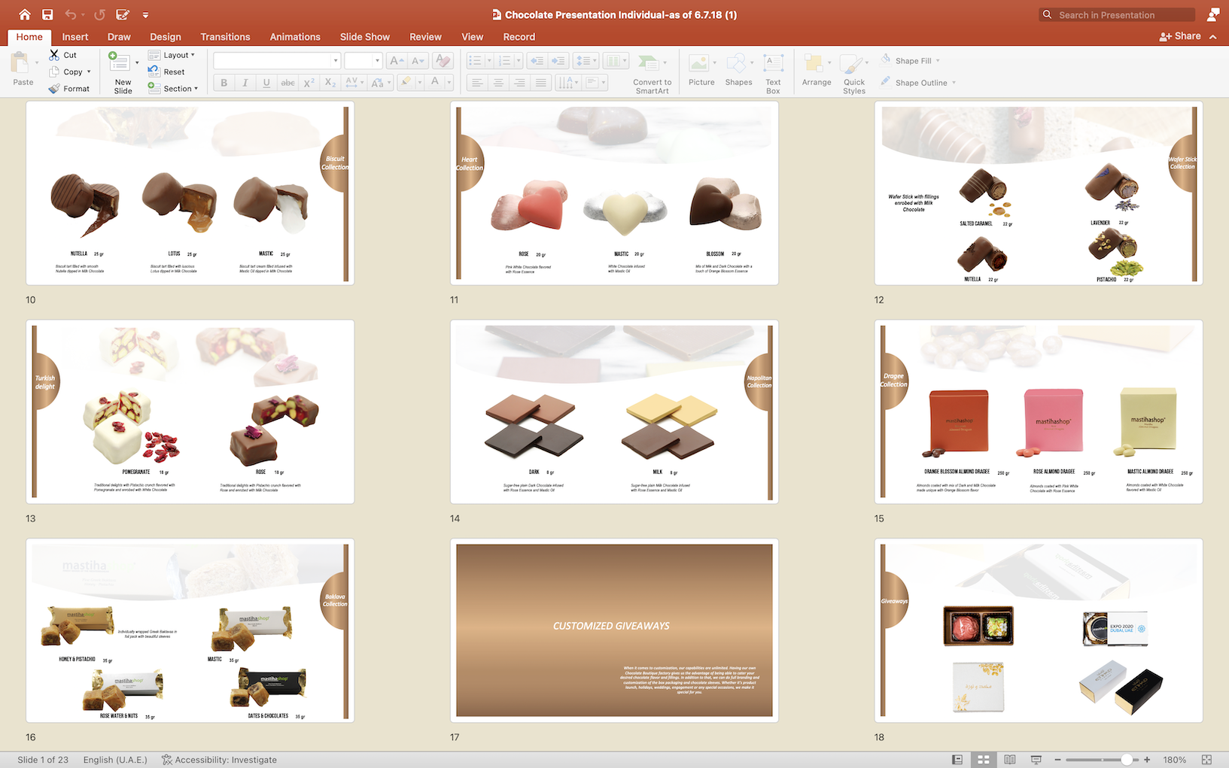1229x768 pixels.
Task: Align text left
Action: pyautogui.click(x=476, y=83)
